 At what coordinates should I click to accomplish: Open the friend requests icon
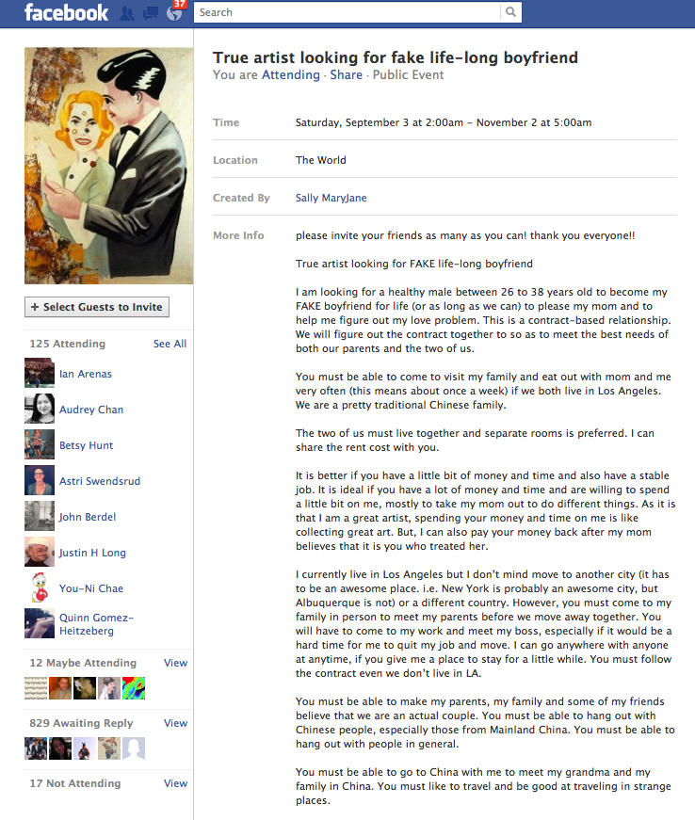pos(126,13)
